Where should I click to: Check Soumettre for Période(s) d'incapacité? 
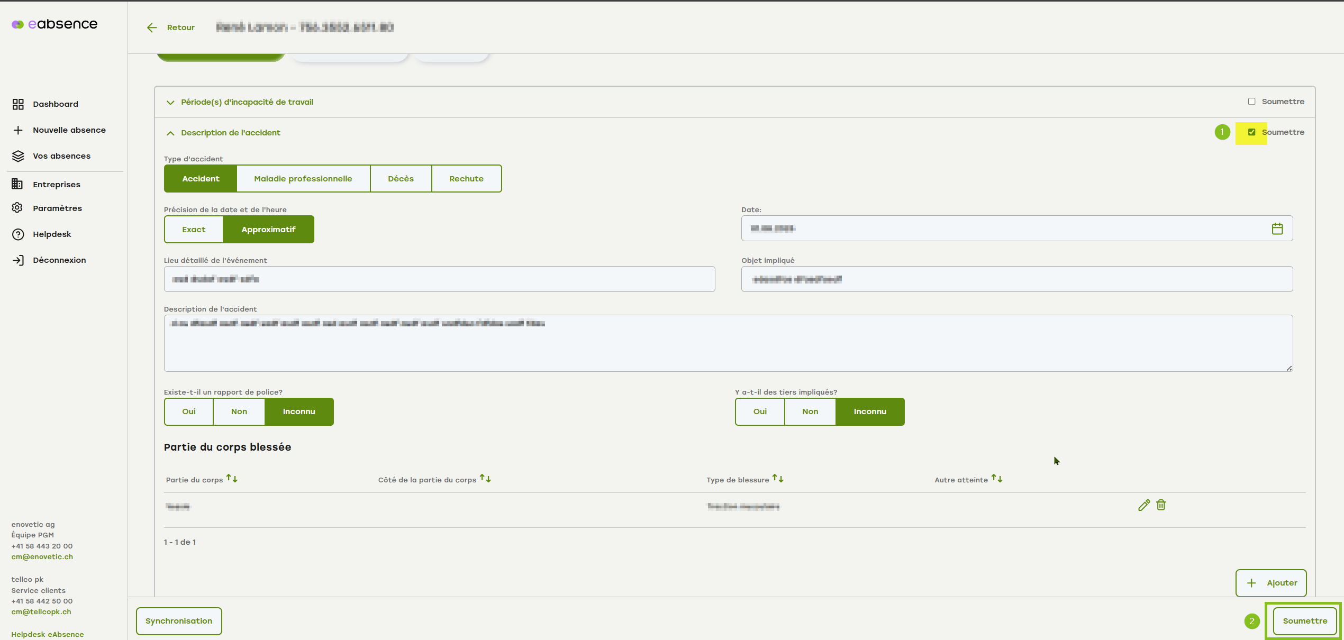[x=1251, y=102]
